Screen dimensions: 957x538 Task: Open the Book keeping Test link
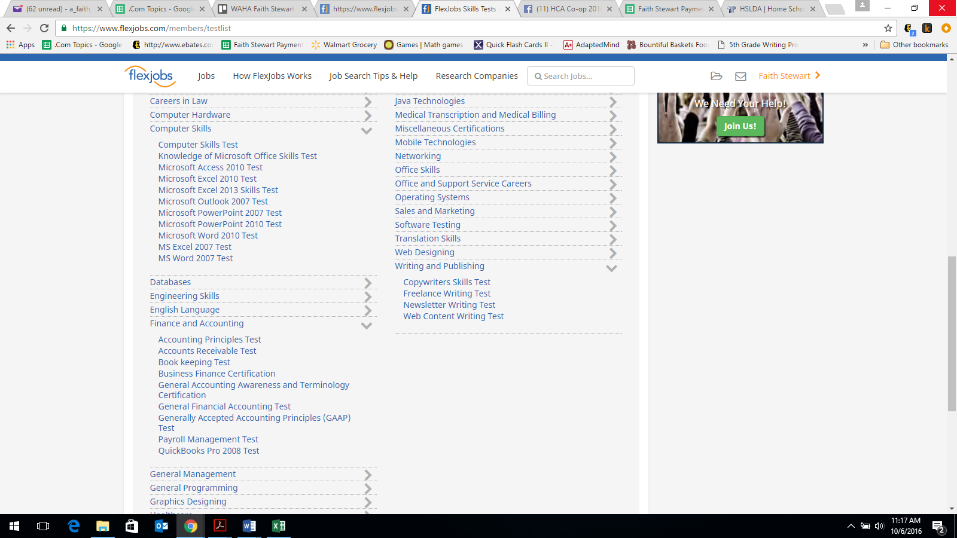pyautogui.click(x=194, y=362)
